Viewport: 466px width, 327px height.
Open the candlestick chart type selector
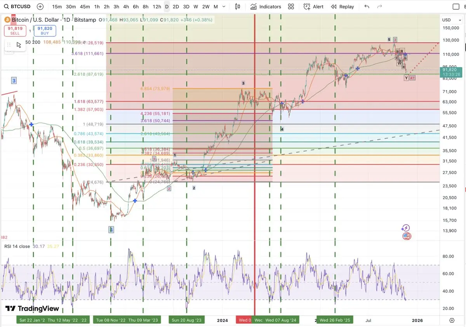point(238,7)
